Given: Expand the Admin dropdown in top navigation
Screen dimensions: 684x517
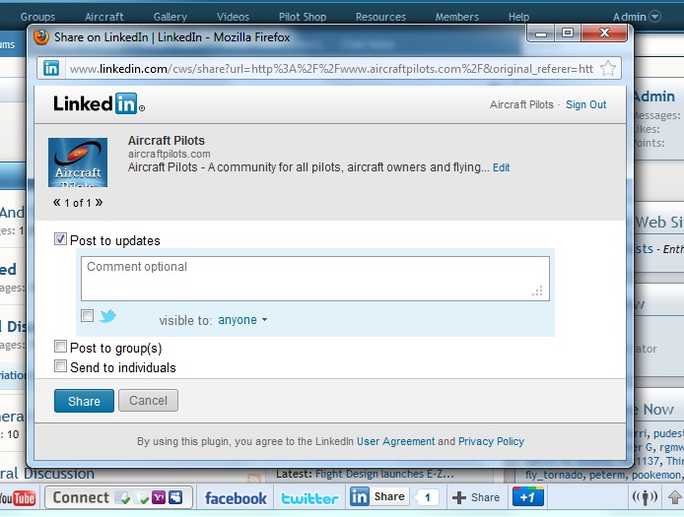Looking at the screenshot, I should [637, 17].
